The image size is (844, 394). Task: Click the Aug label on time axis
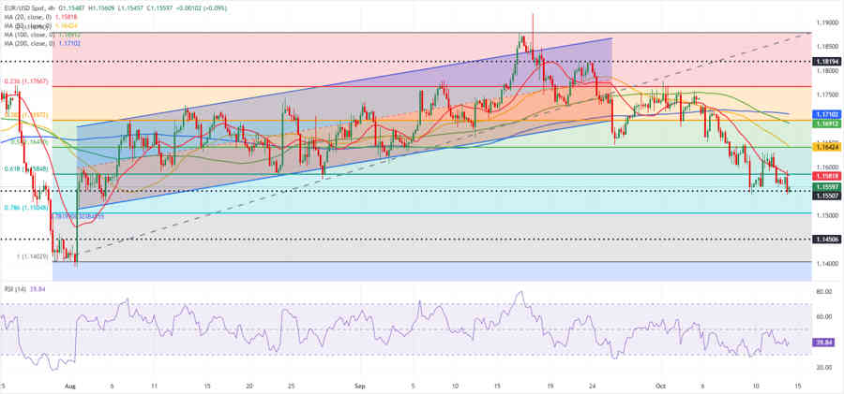click(x=70, y=385)
